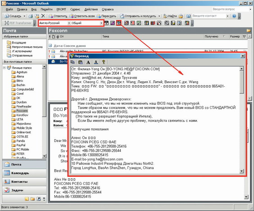Click the Ответить button
Screen dimensions: 254x211
pyautogui.click(x=58, y=16)
